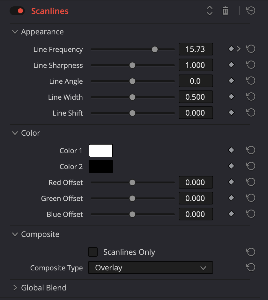268x300 pixels.
Task: Open the Scanlines effect reorder arrows
Action: point(209,11)
